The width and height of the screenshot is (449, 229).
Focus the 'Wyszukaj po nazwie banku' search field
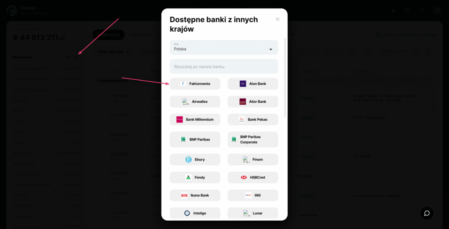pos(224,67)
